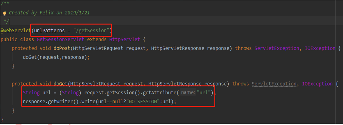Place caret after the comment closing */

[x=9, y=22]
